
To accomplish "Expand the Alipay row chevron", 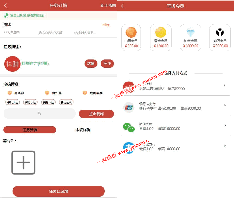I will [225, 146].
